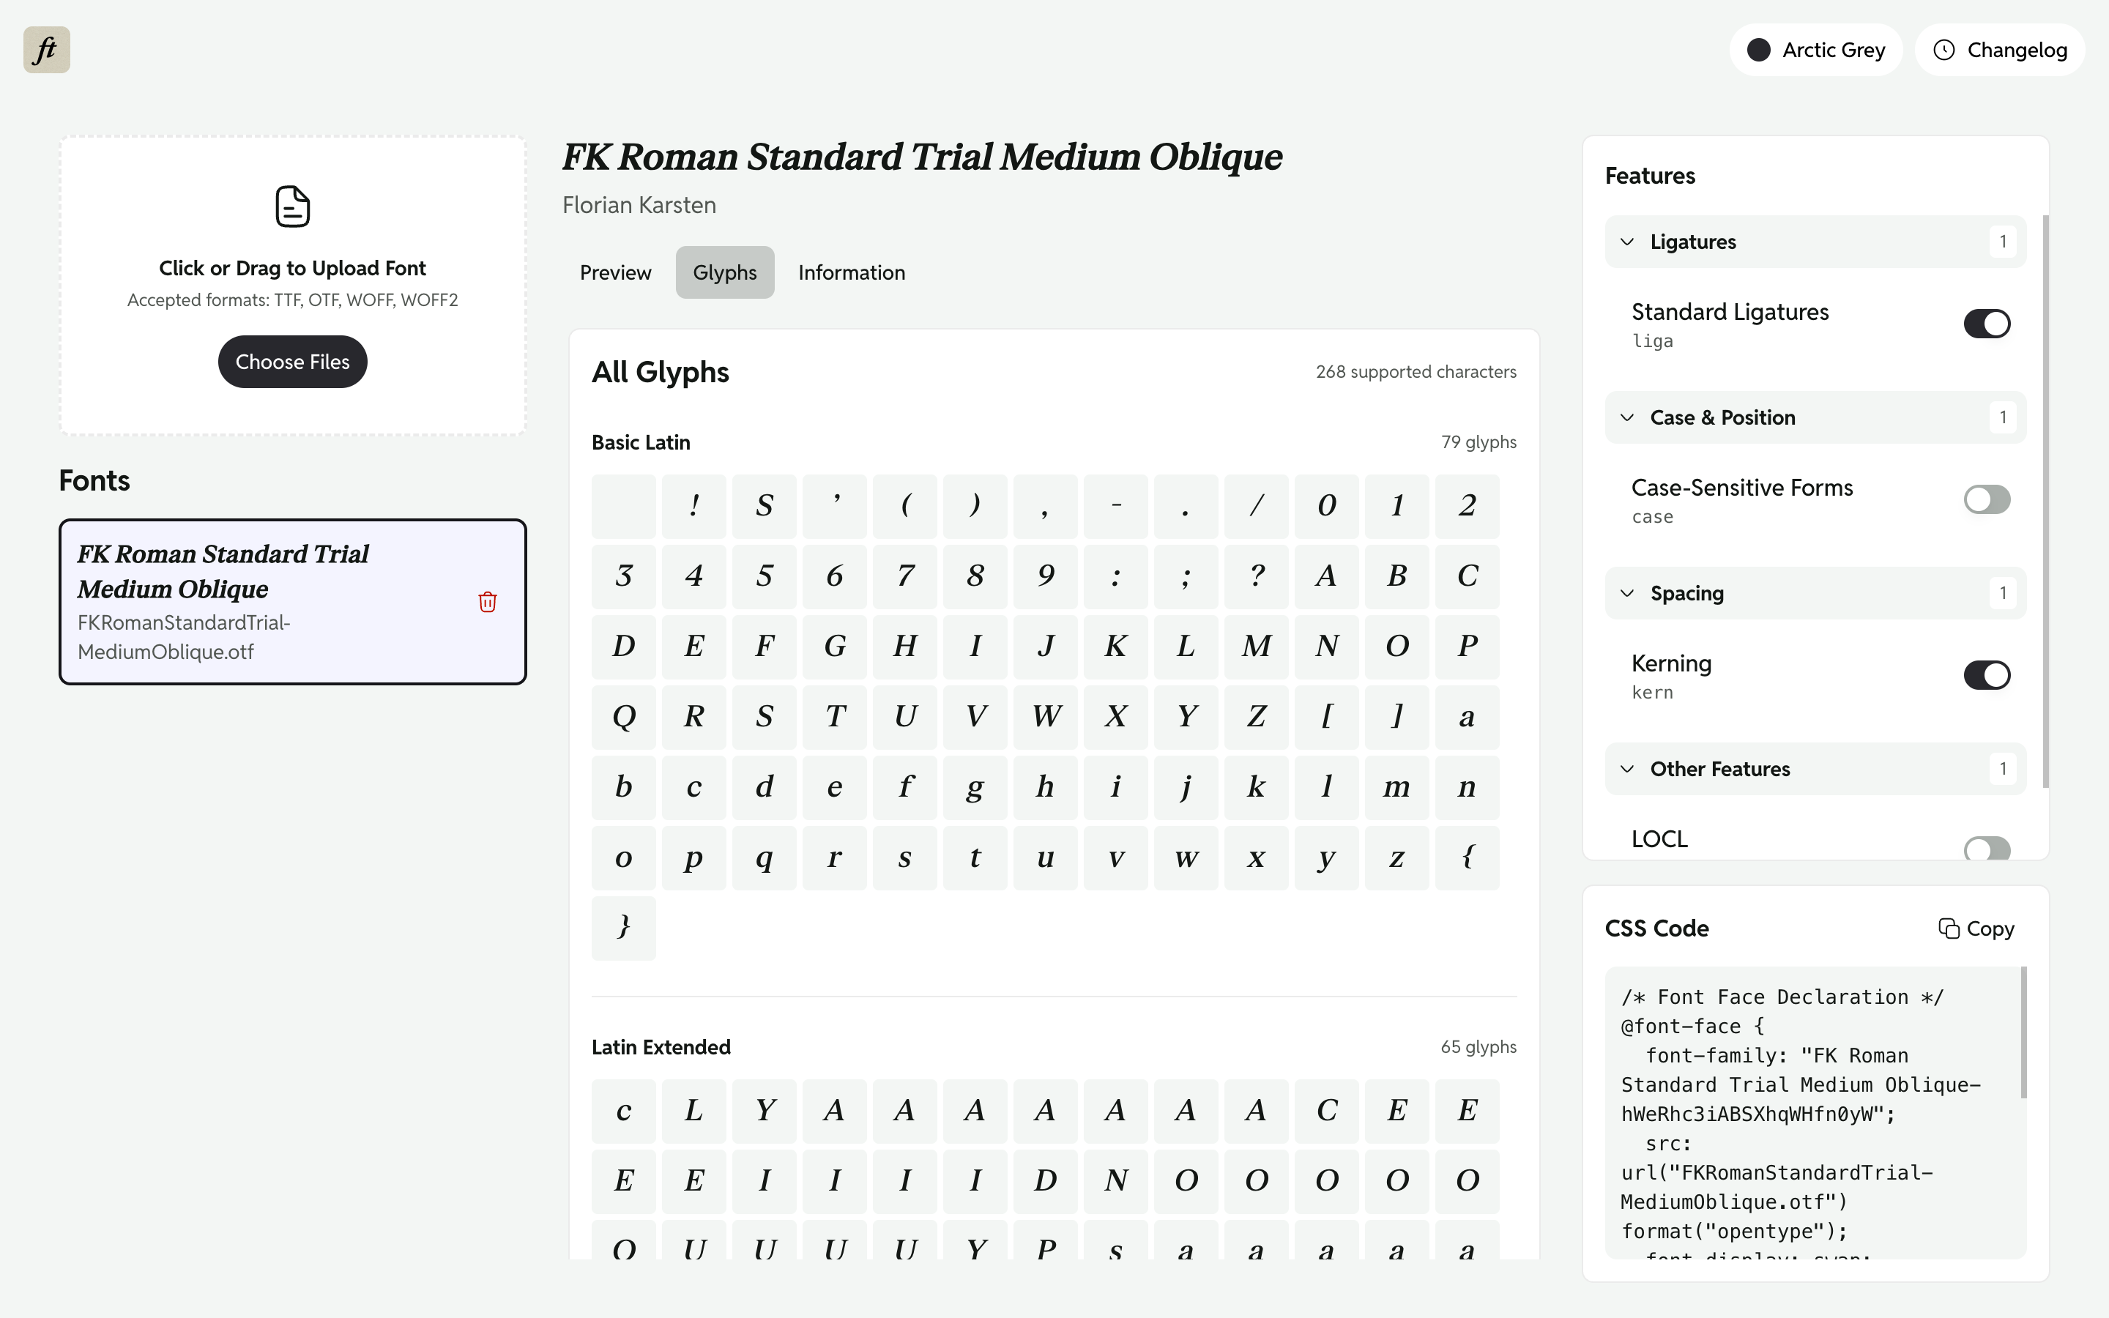
Task: Collapse the Ligatures section
Action: [x=1628, y=242]
